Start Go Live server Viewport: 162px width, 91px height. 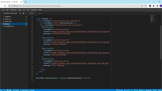(x=119, y=90)
